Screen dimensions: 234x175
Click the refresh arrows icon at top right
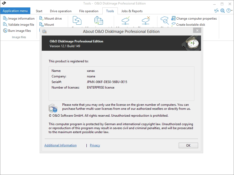[x=216, y=11]
